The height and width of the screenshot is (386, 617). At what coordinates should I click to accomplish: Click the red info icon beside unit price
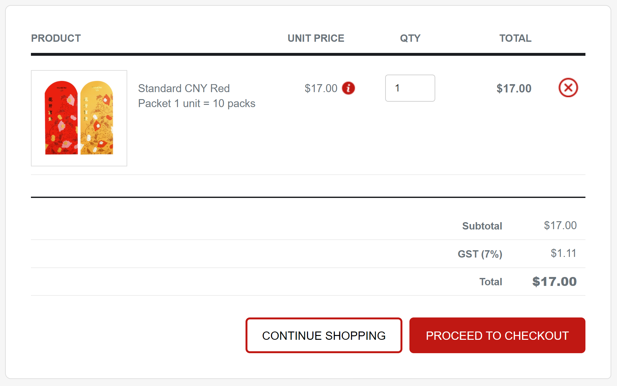(348, 88)
